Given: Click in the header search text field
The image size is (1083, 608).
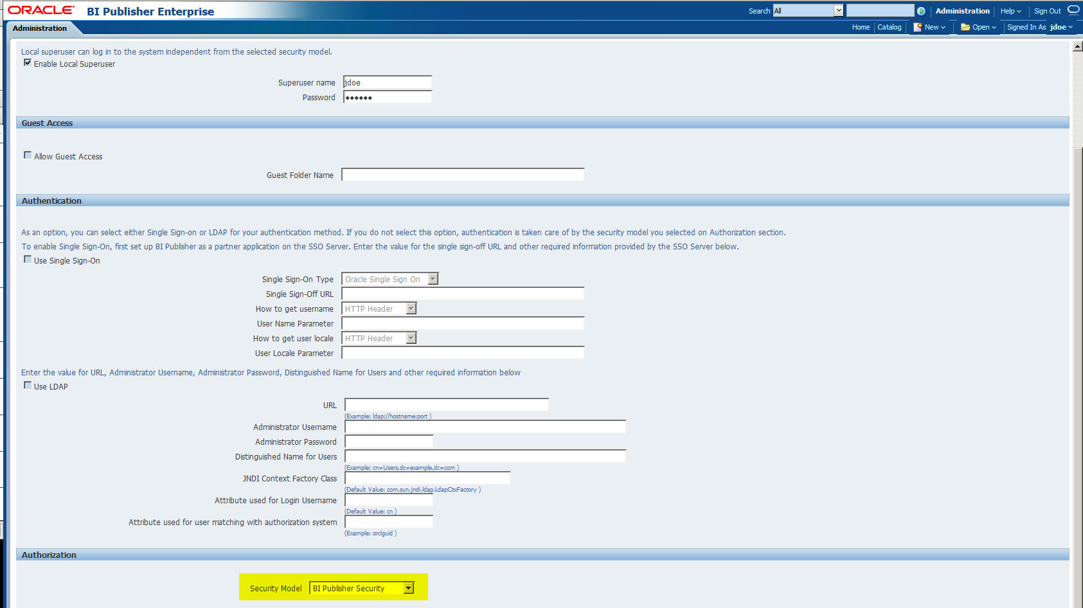Looking at the screenshot, I should 880,10.
